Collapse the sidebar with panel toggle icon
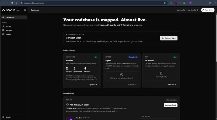This screenshot has width=217, height=120. [x=25, y=10]
